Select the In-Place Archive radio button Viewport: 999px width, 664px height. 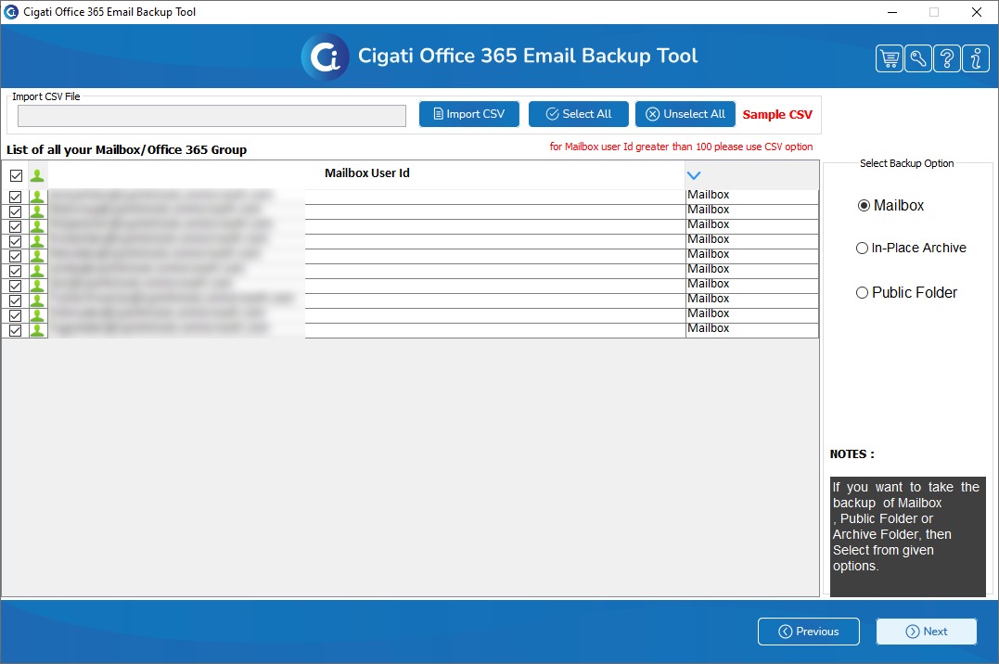862,248
